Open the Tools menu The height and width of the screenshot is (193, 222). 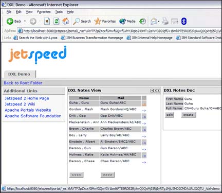[59, 12]
